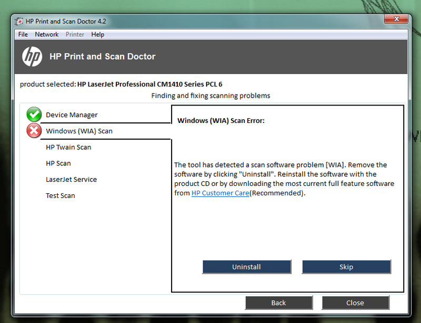Click the Uninstall button
Image resolution: width=421 pixels, height=323 pixels.
[x=246, y=267]
